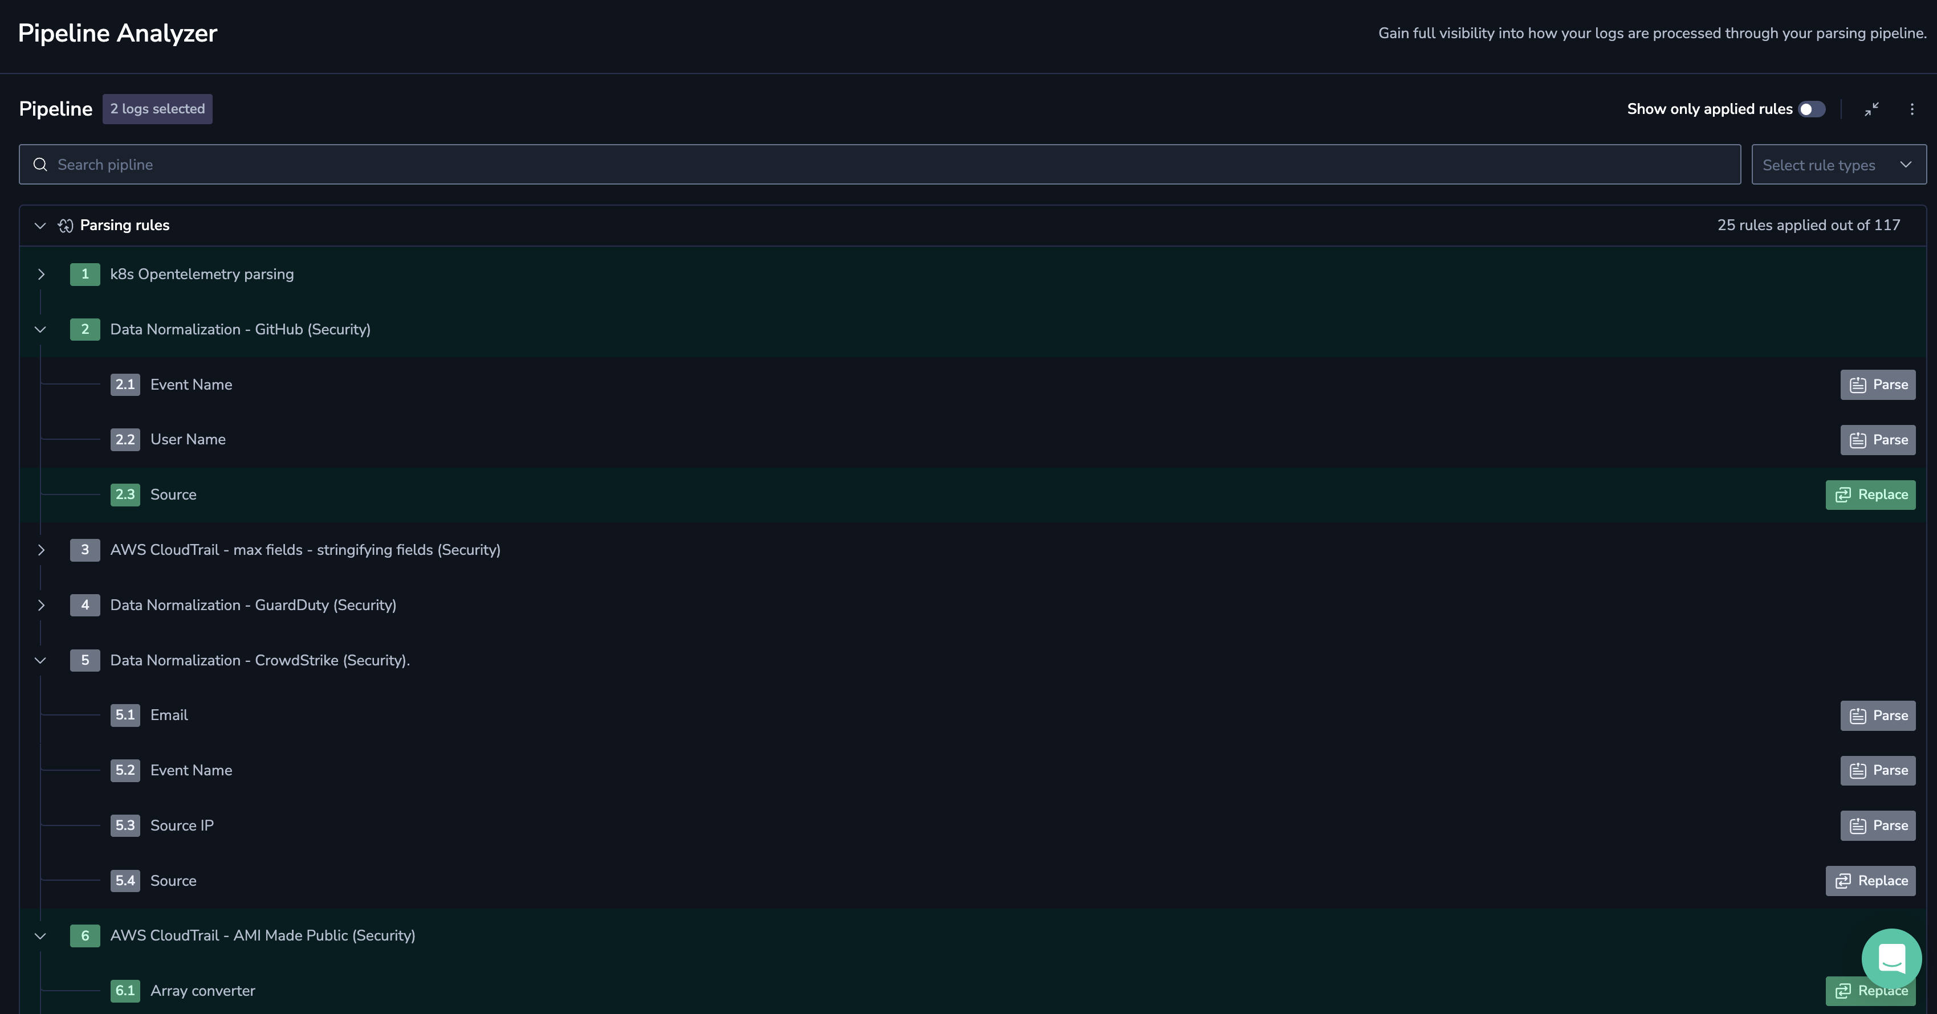Image resolution: width=1937 pixels, height=1014 pixels.
Task: Click the search magnifier icon
Action: [40, 165]
